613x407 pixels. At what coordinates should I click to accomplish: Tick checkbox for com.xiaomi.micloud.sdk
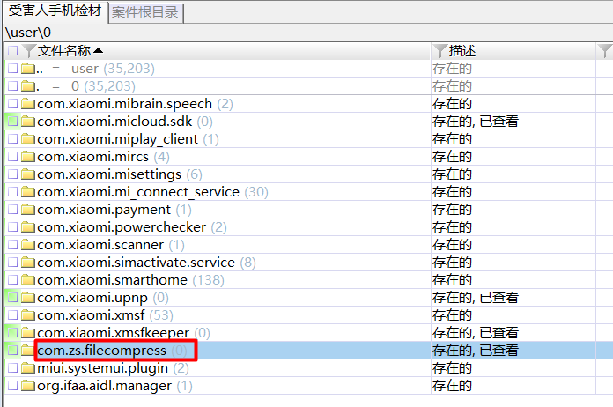[x=13, y=122]
